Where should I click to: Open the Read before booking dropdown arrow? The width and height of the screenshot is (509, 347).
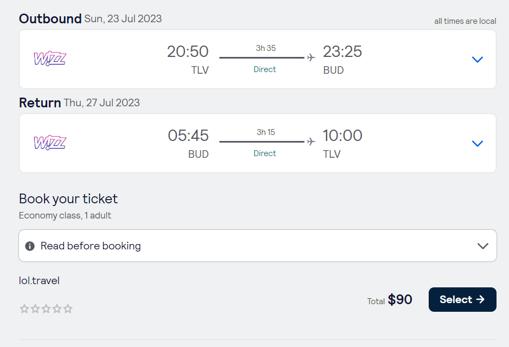(482, 246)
